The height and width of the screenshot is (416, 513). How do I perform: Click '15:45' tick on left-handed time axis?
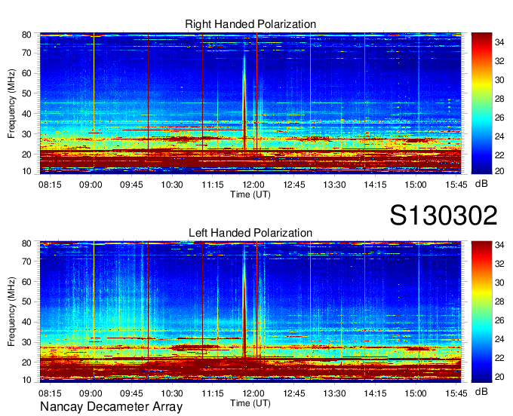pyautogui.click(x=456, y=393)
